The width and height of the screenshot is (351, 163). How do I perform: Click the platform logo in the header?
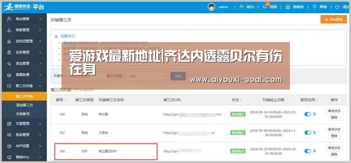pyautogui.click(x=24, y=7)
